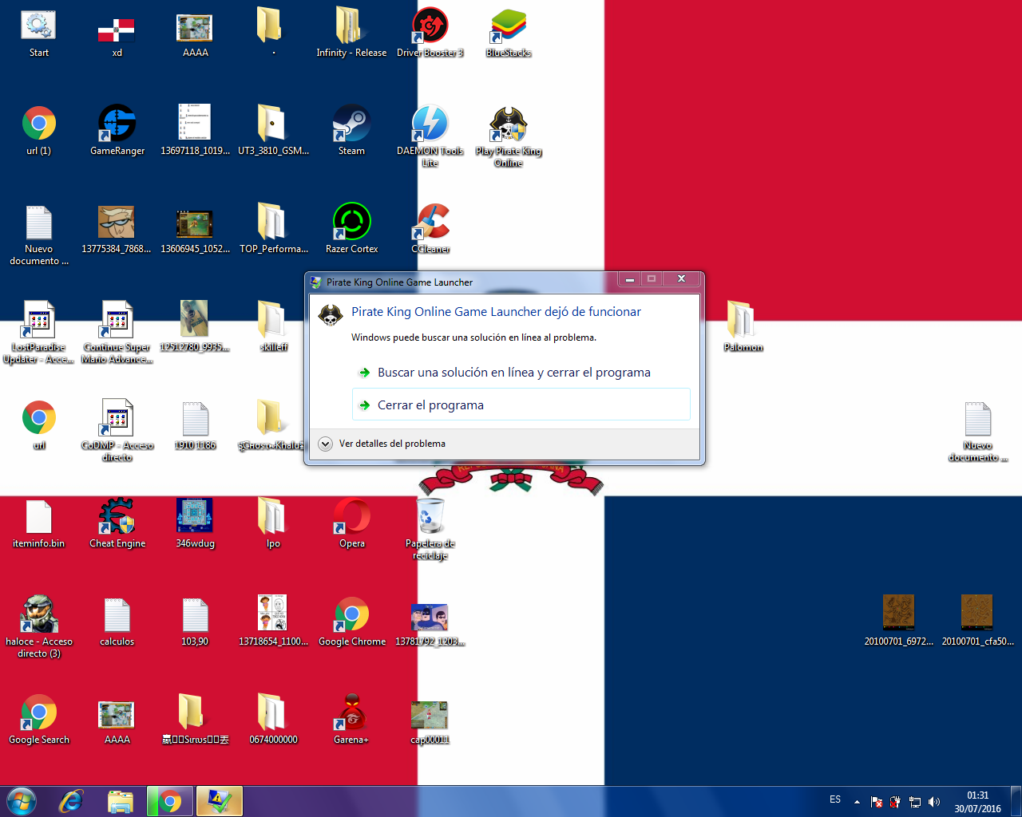This screenshot has height=817, width=1022.
Task: Click 'Cerrar el programa' in the error dialog
Action: [x=521, y=405]
